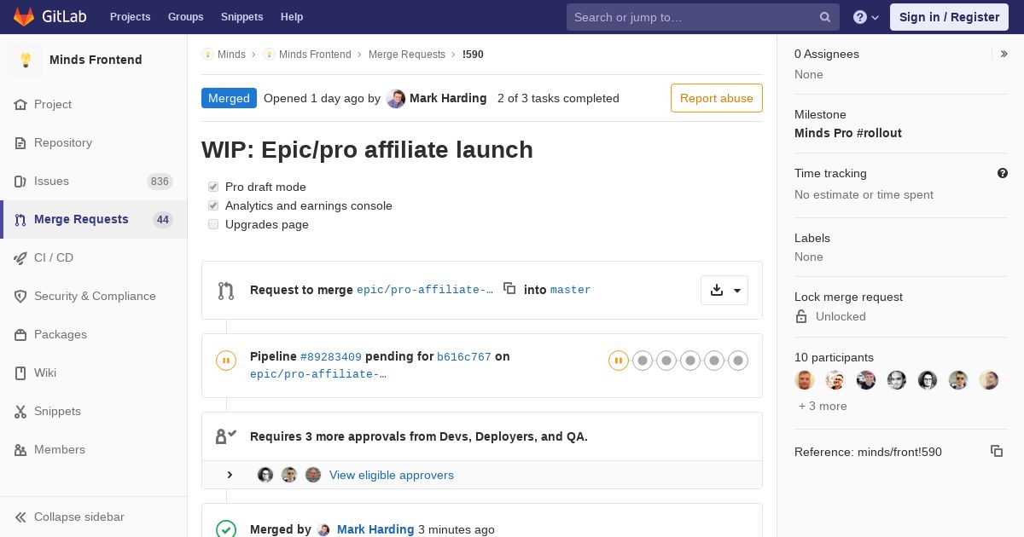
Task: Click the first eligible approver avatar
Action: (265, 475)
